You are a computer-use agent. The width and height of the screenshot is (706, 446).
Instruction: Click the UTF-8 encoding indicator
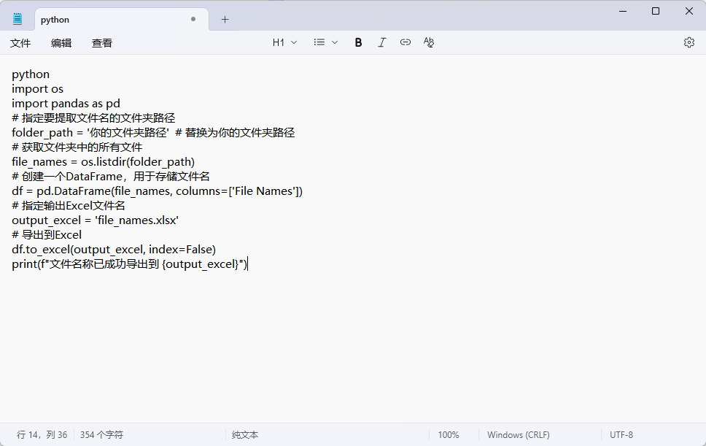pyautogui.click(x=621, y=435)
